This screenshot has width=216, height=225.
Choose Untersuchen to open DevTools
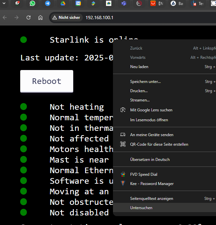pos(164,208)
